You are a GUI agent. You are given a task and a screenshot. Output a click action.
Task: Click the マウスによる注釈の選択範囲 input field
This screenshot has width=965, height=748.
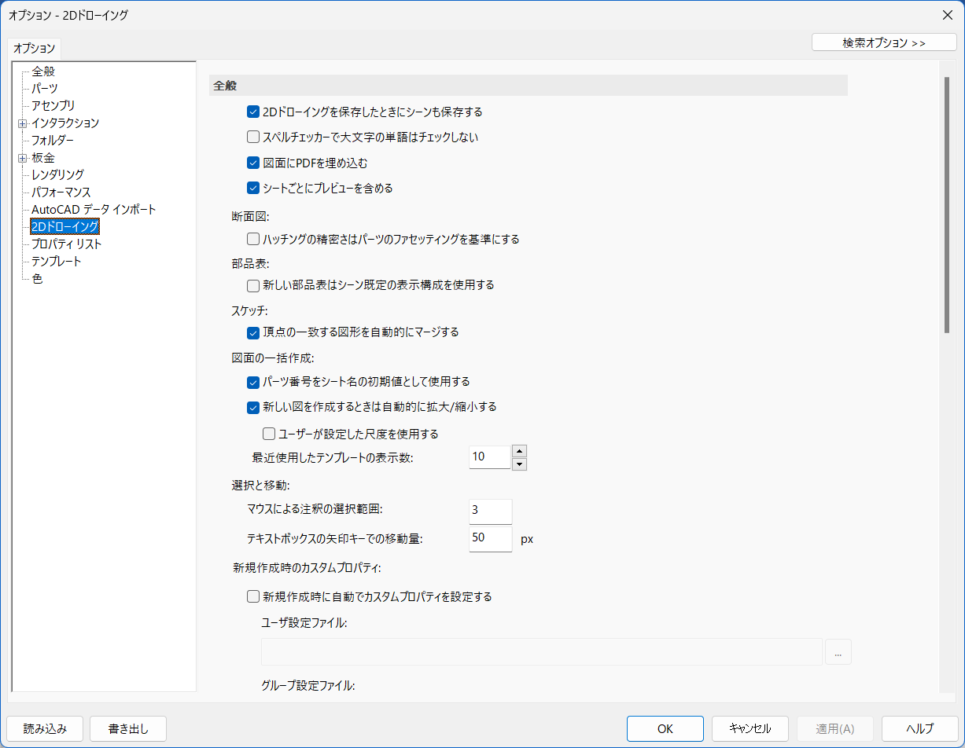coord(490,511)
